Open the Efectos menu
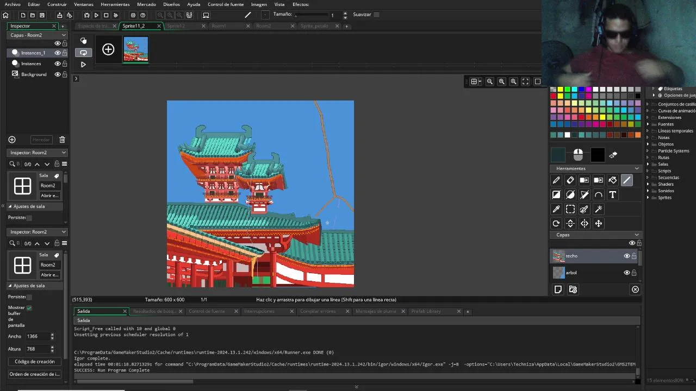Screen dimensions: 696x391 (301, 4)
